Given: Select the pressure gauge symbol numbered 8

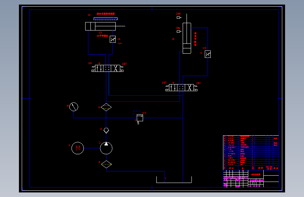Looking at the screenshot, I should (74, 107).
